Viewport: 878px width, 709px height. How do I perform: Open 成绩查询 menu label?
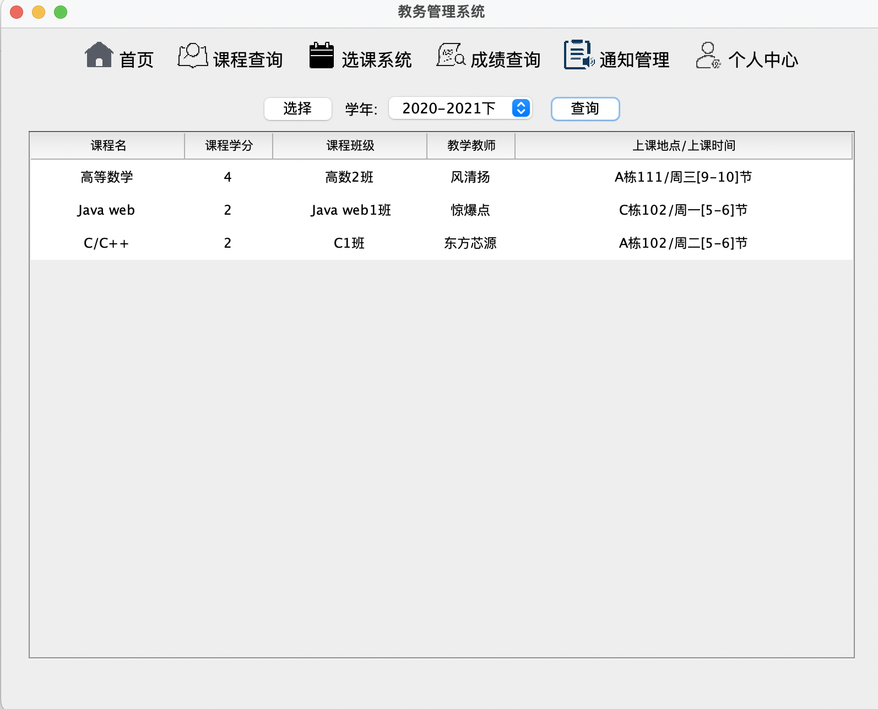506,59
